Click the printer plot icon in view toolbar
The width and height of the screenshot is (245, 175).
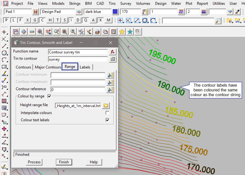coord(97,32)
